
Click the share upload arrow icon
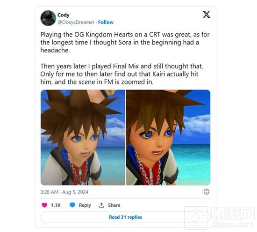(x=101, y=205)
